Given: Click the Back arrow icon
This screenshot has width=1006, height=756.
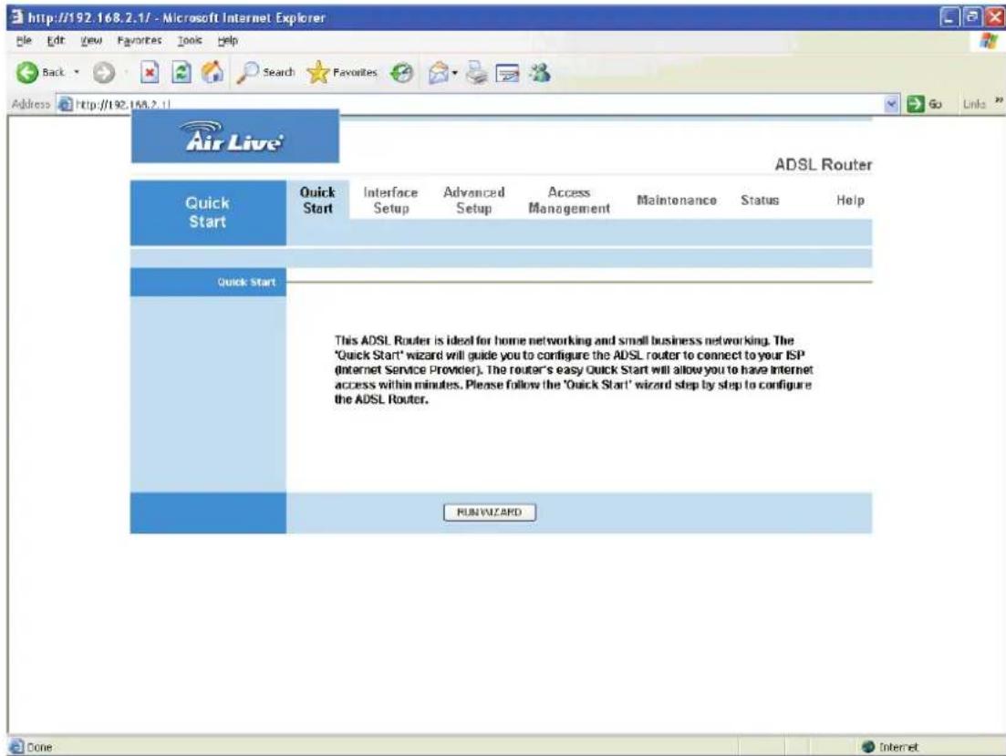Looking at the screenshot, I should coord(27,73).
